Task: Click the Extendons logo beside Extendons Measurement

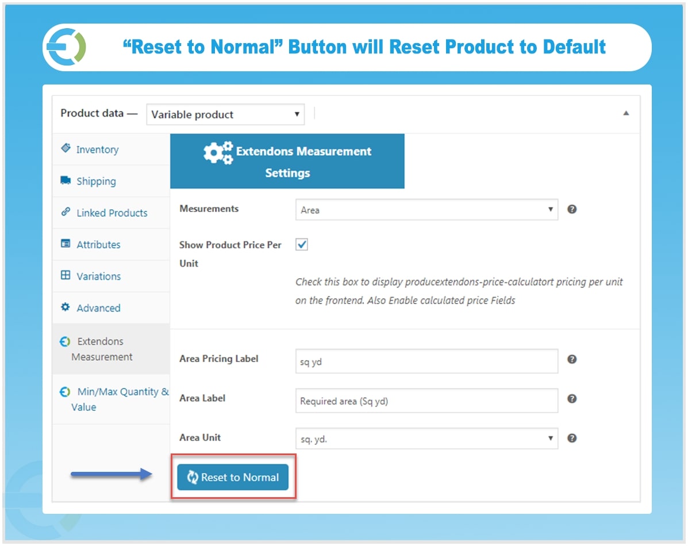Action: pyautogui.click(x=65, y=341)
